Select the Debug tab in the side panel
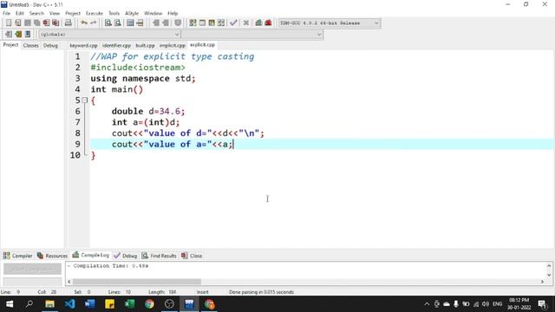 [50, 45]
